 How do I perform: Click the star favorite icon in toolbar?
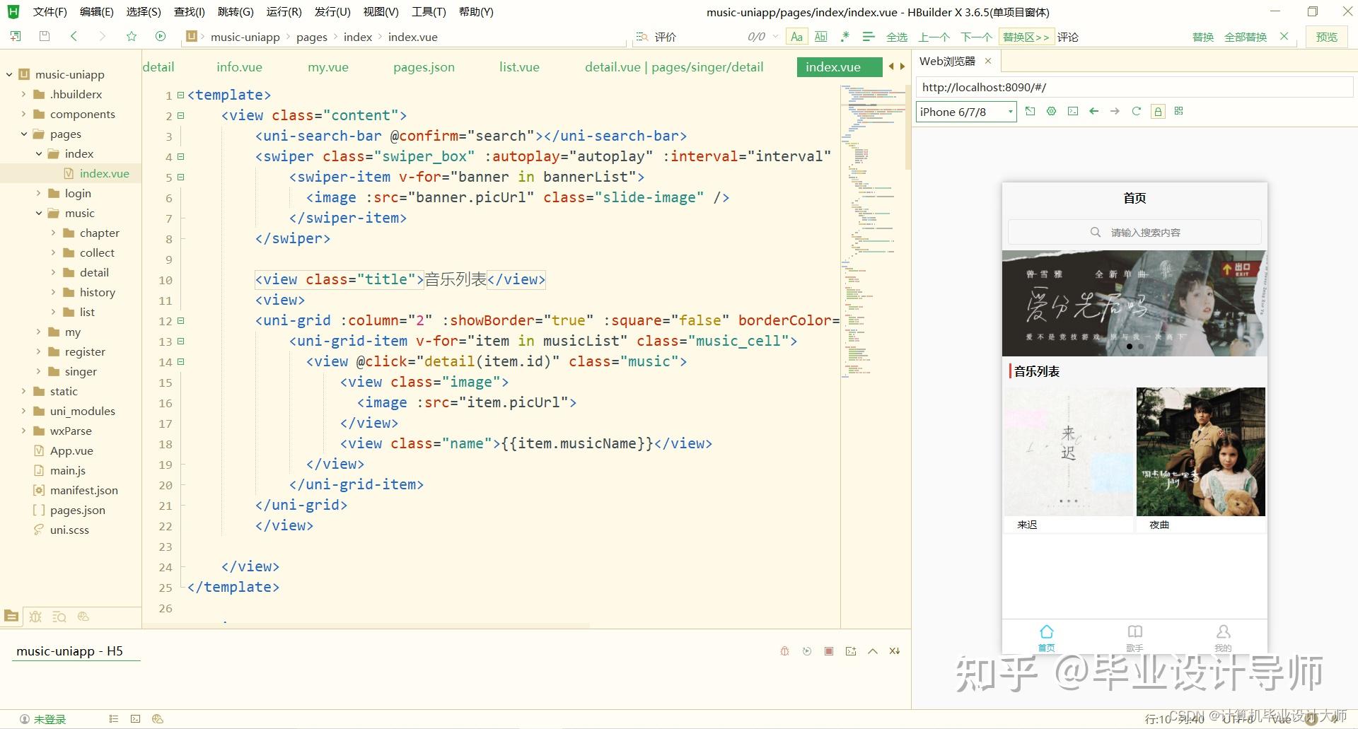point(132,36)
